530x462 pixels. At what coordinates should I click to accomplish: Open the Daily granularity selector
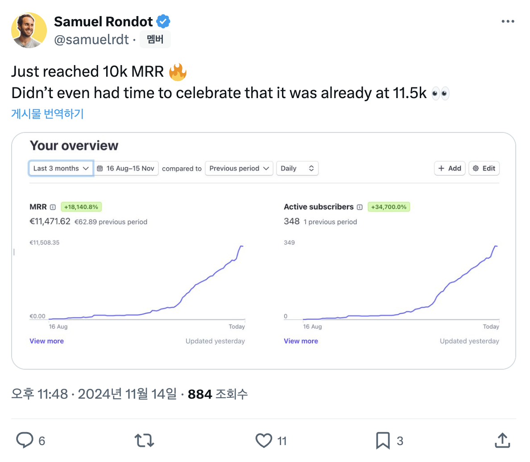297,168
